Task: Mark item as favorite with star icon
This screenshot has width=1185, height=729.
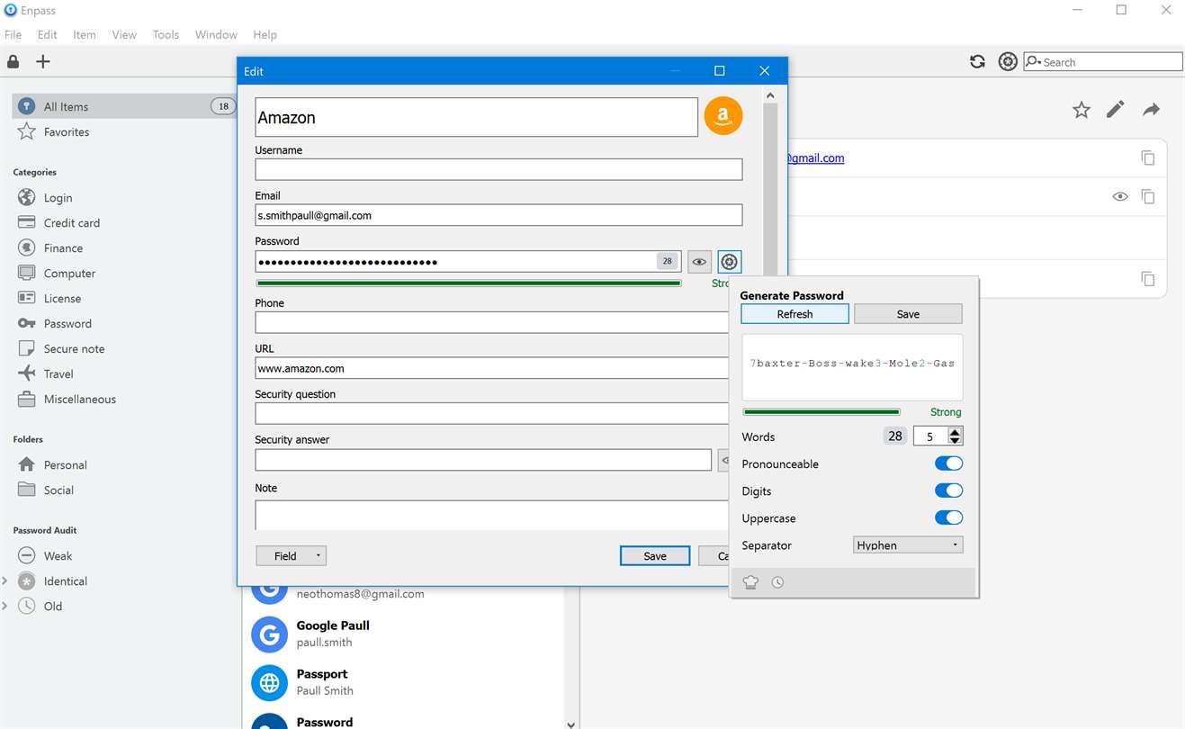Action: 1082,110
